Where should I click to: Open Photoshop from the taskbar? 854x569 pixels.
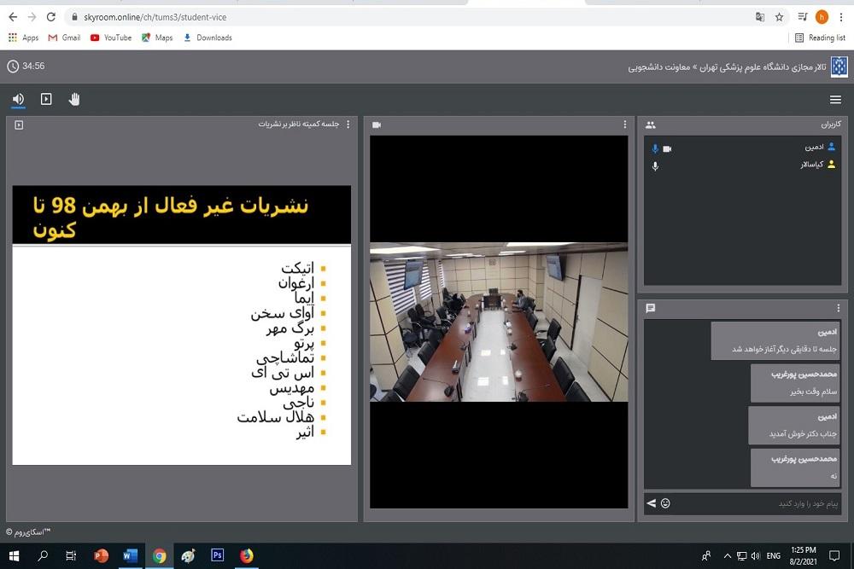(217, 555)
